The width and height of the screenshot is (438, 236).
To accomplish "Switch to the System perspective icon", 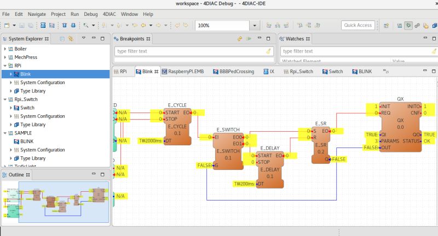I will click(400, 26).
